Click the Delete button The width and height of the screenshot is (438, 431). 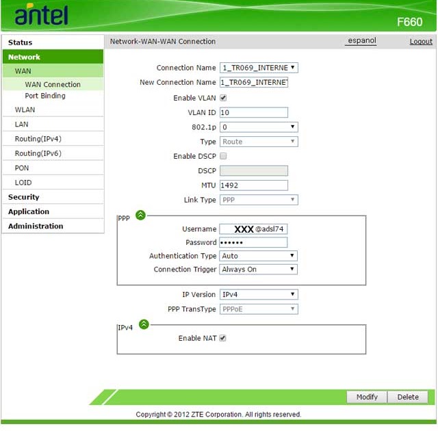408,397
